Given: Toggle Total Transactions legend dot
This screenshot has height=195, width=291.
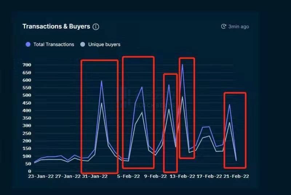Looking at the screenshot, I should 28,44.
